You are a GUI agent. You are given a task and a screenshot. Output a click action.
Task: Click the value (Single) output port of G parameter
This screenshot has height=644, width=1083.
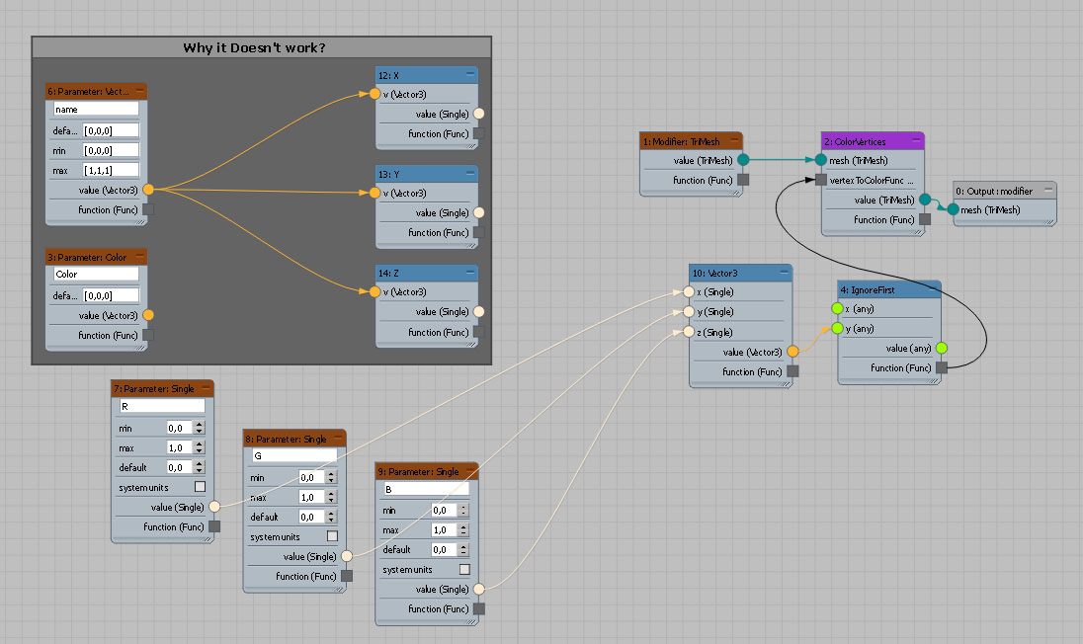(x=347, y=556)
